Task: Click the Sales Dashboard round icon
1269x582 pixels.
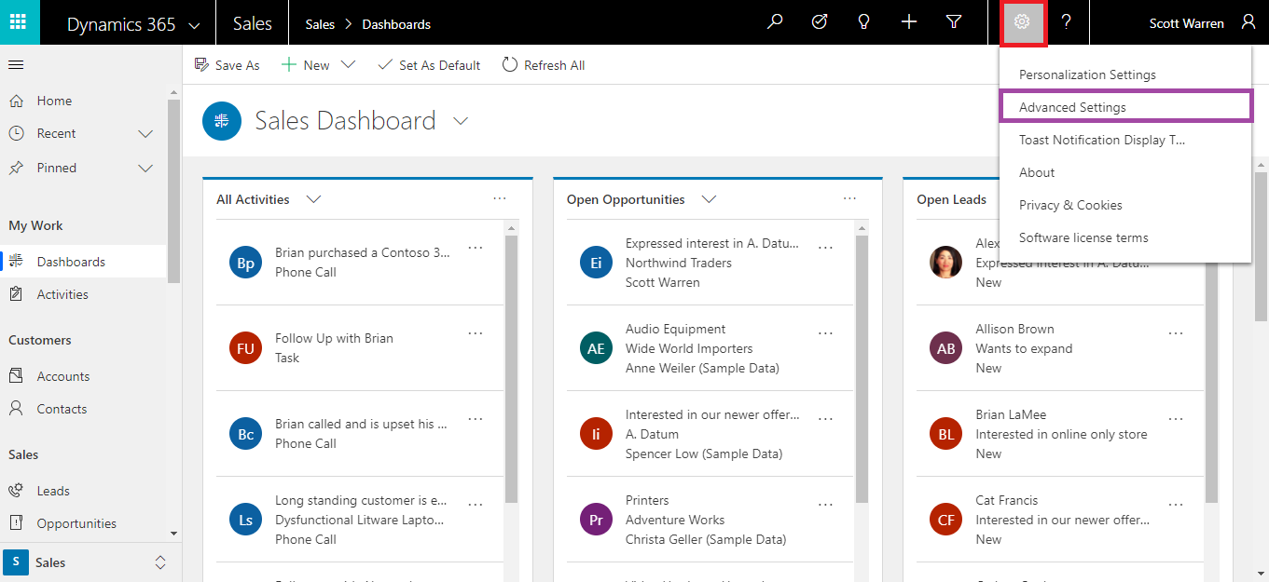Action: pos(222,121)
